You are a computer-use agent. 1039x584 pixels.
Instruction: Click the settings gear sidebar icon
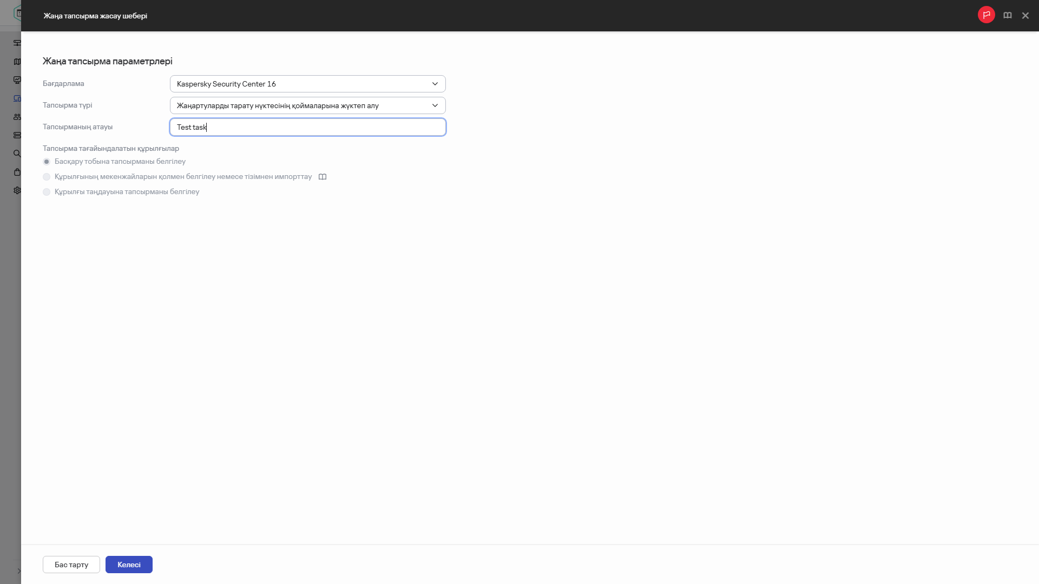coord(17,190)
